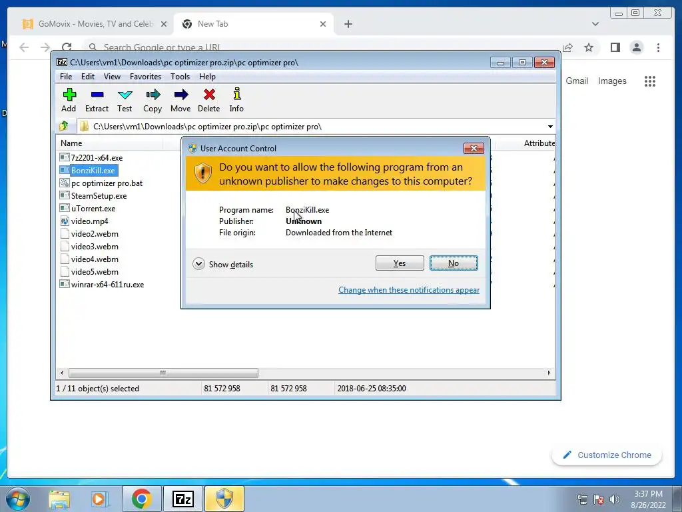
Task: Open Action Center flag icon
Action: click(599, 499)
